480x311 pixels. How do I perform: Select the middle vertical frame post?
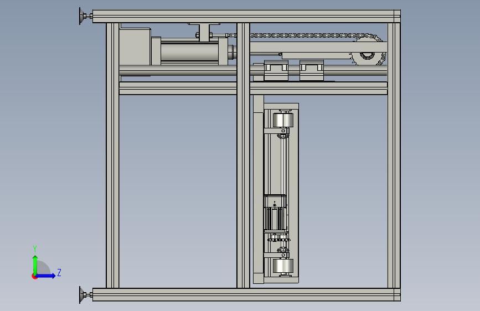[x=244, y=155]
